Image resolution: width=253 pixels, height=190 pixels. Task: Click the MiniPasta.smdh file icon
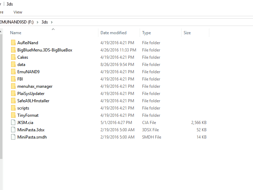tap(13, 137)
